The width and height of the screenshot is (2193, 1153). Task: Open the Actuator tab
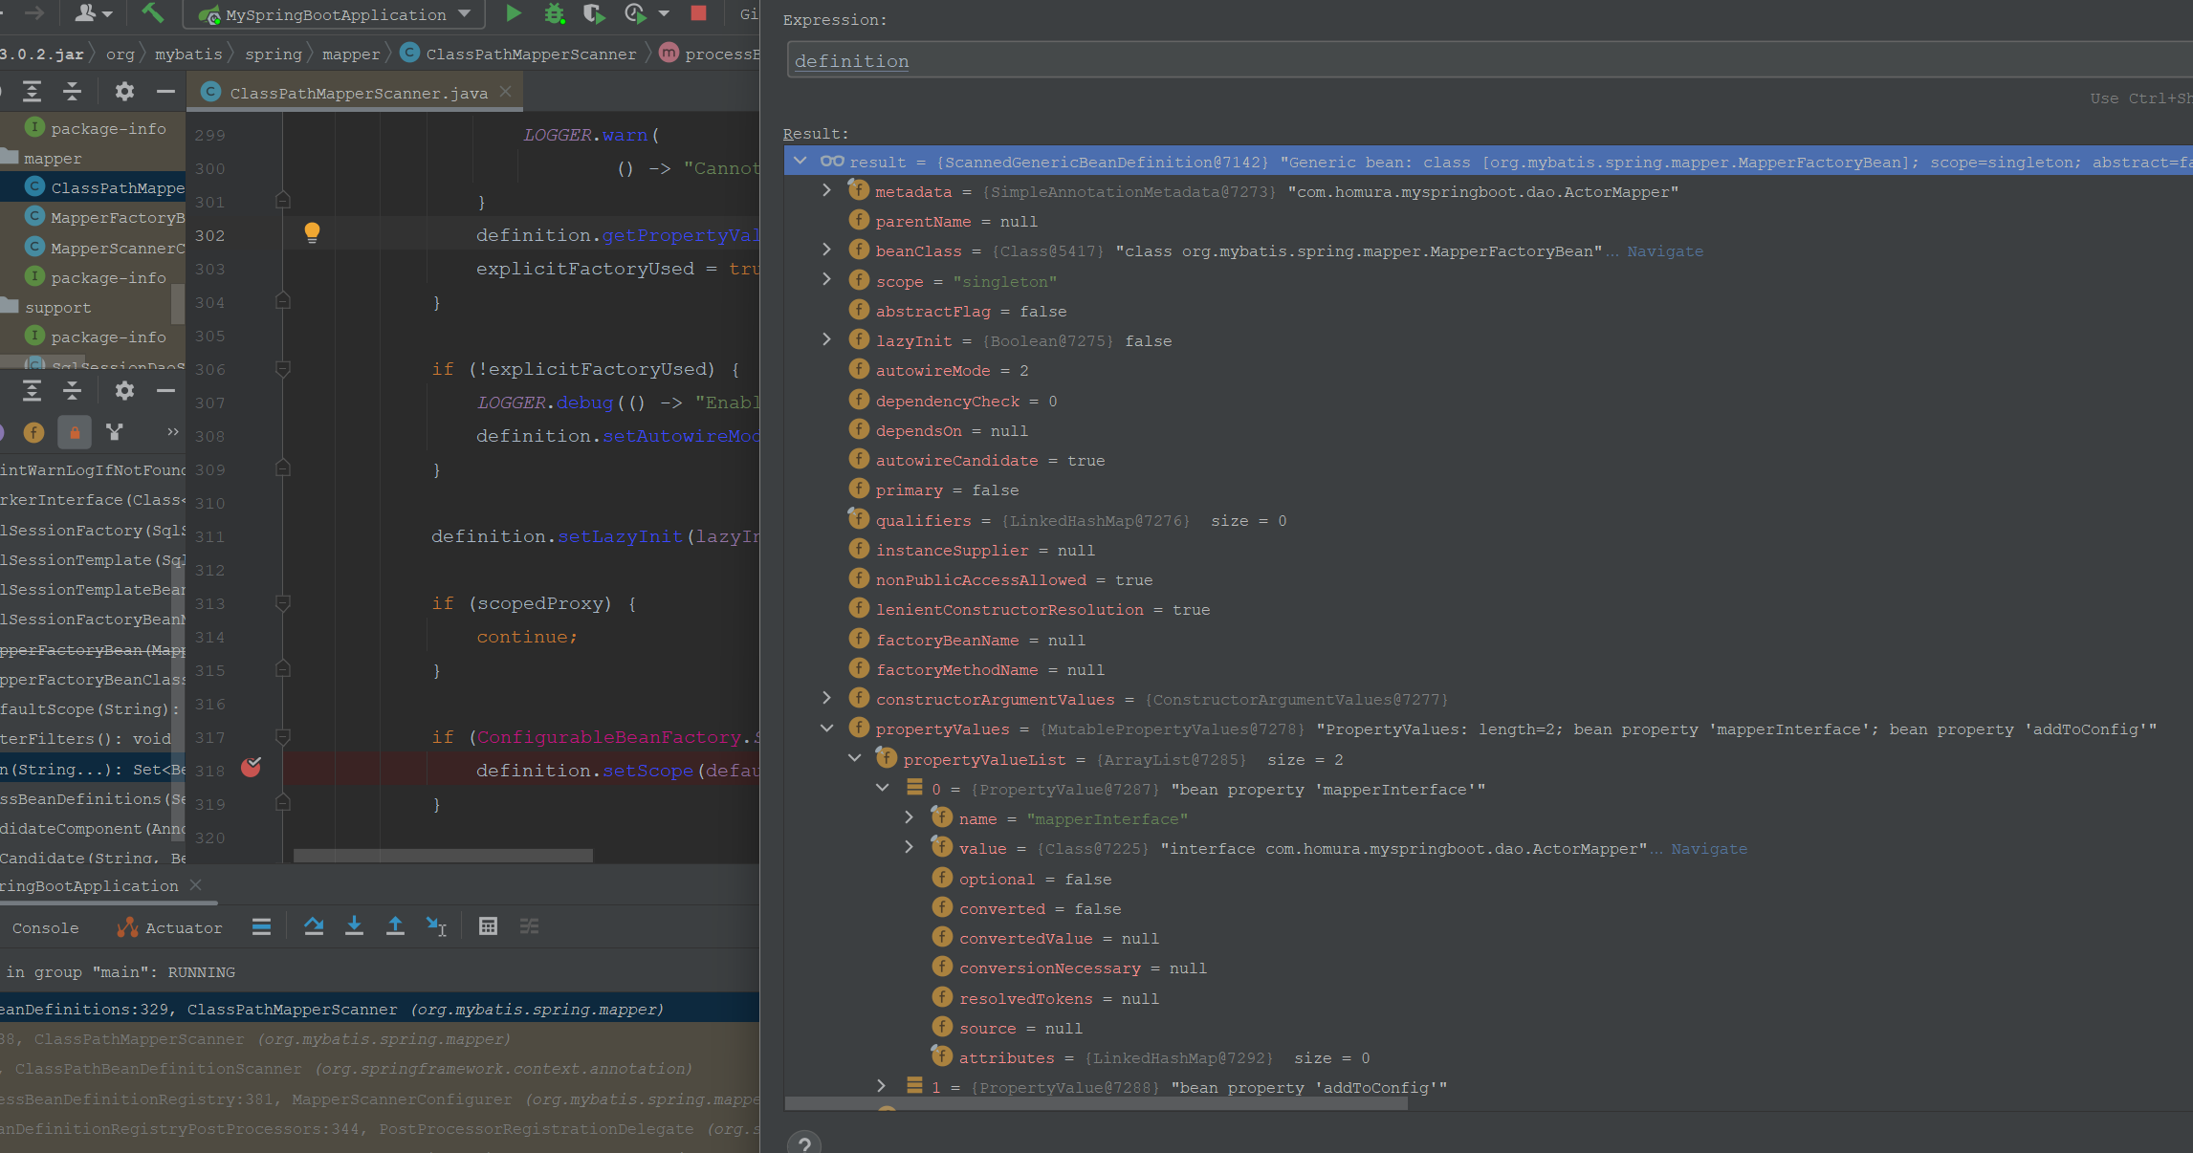tap(170, 927)
